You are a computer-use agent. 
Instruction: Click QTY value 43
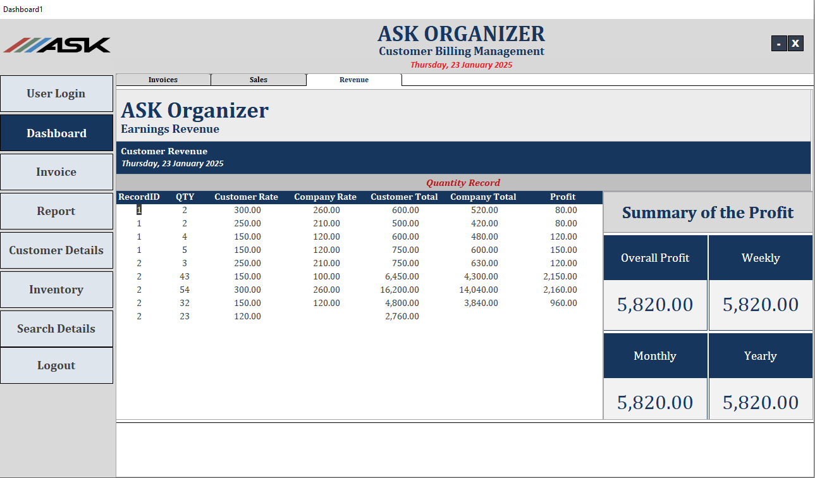click(185, 276)
